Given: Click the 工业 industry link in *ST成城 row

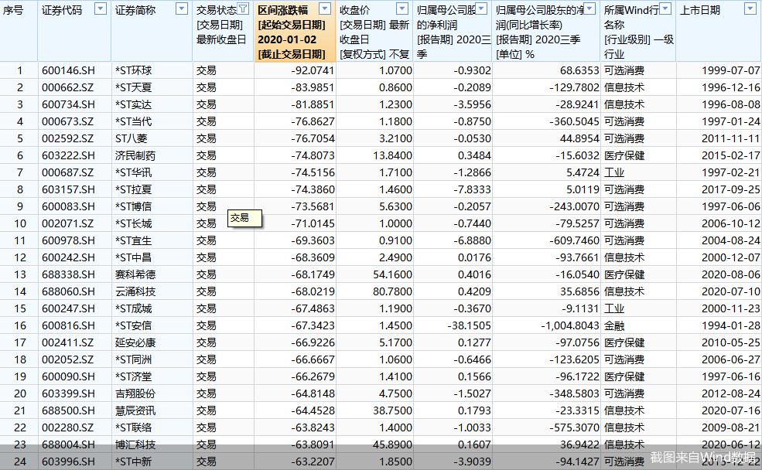Looking at the screenshot, I should tap(614, 308).
